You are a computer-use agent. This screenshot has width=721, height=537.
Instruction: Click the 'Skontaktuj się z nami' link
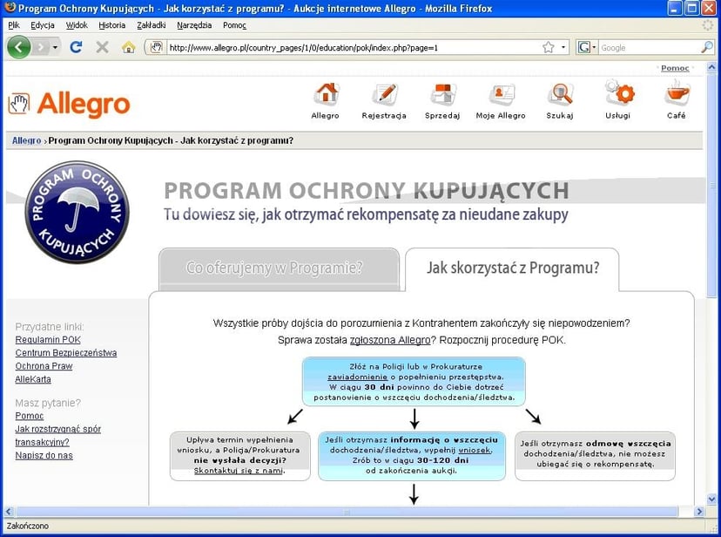(239, 471)
